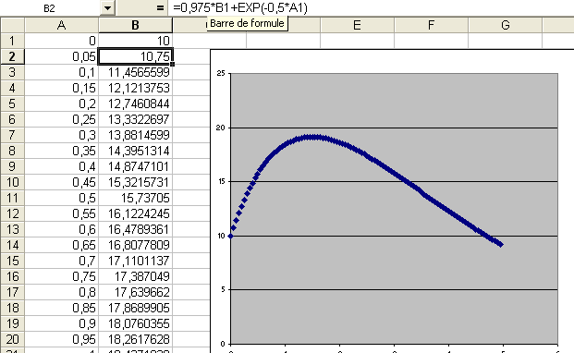Select cell with value 17,387049

tap(136, 276)
